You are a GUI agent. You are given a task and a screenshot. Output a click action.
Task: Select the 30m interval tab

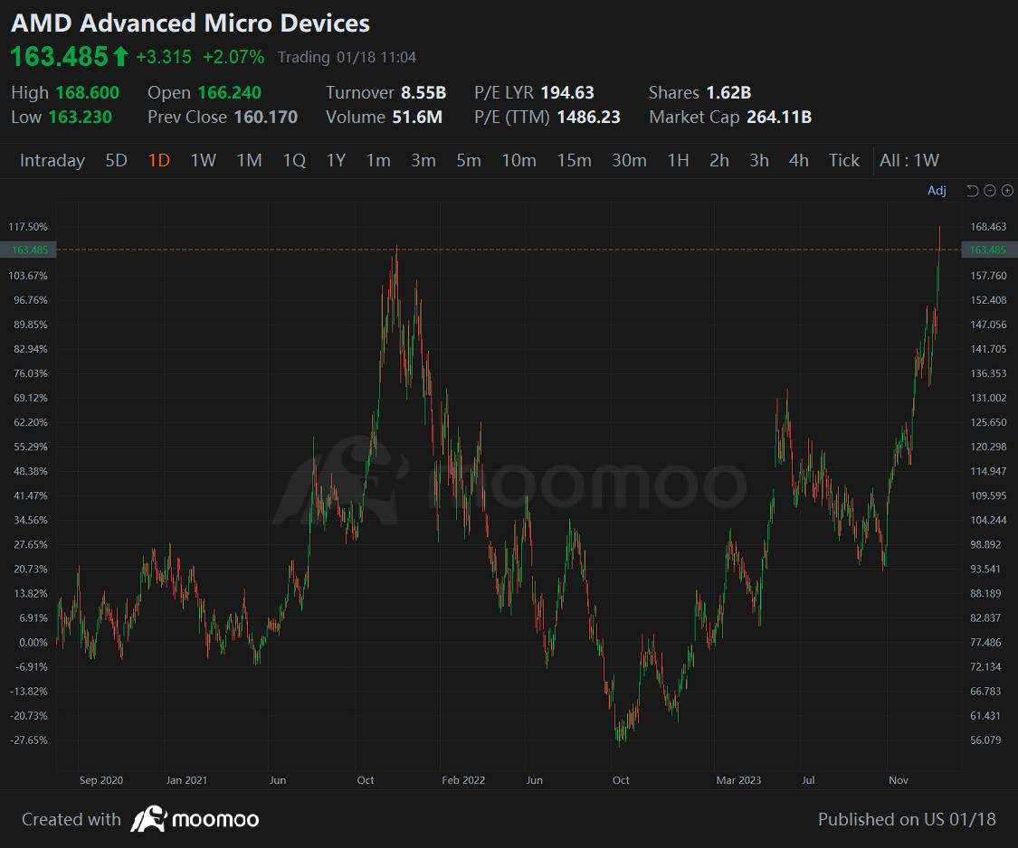(x=629, y=160)
